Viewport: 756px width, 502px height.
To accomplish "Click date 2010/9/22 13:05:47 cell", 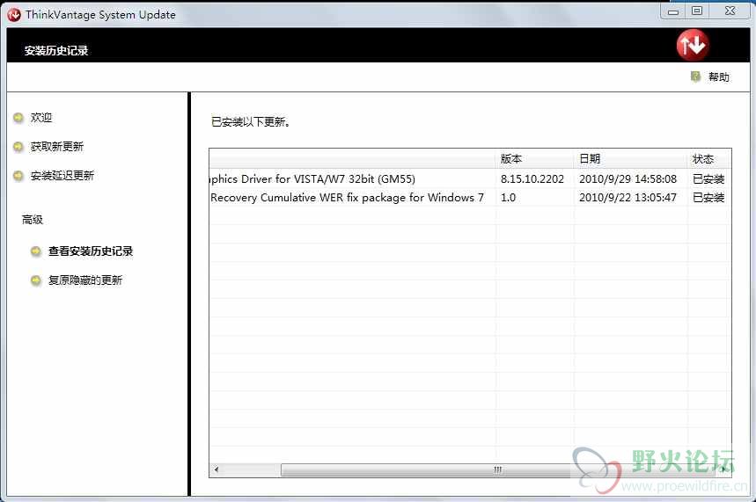I will (628, 198).
